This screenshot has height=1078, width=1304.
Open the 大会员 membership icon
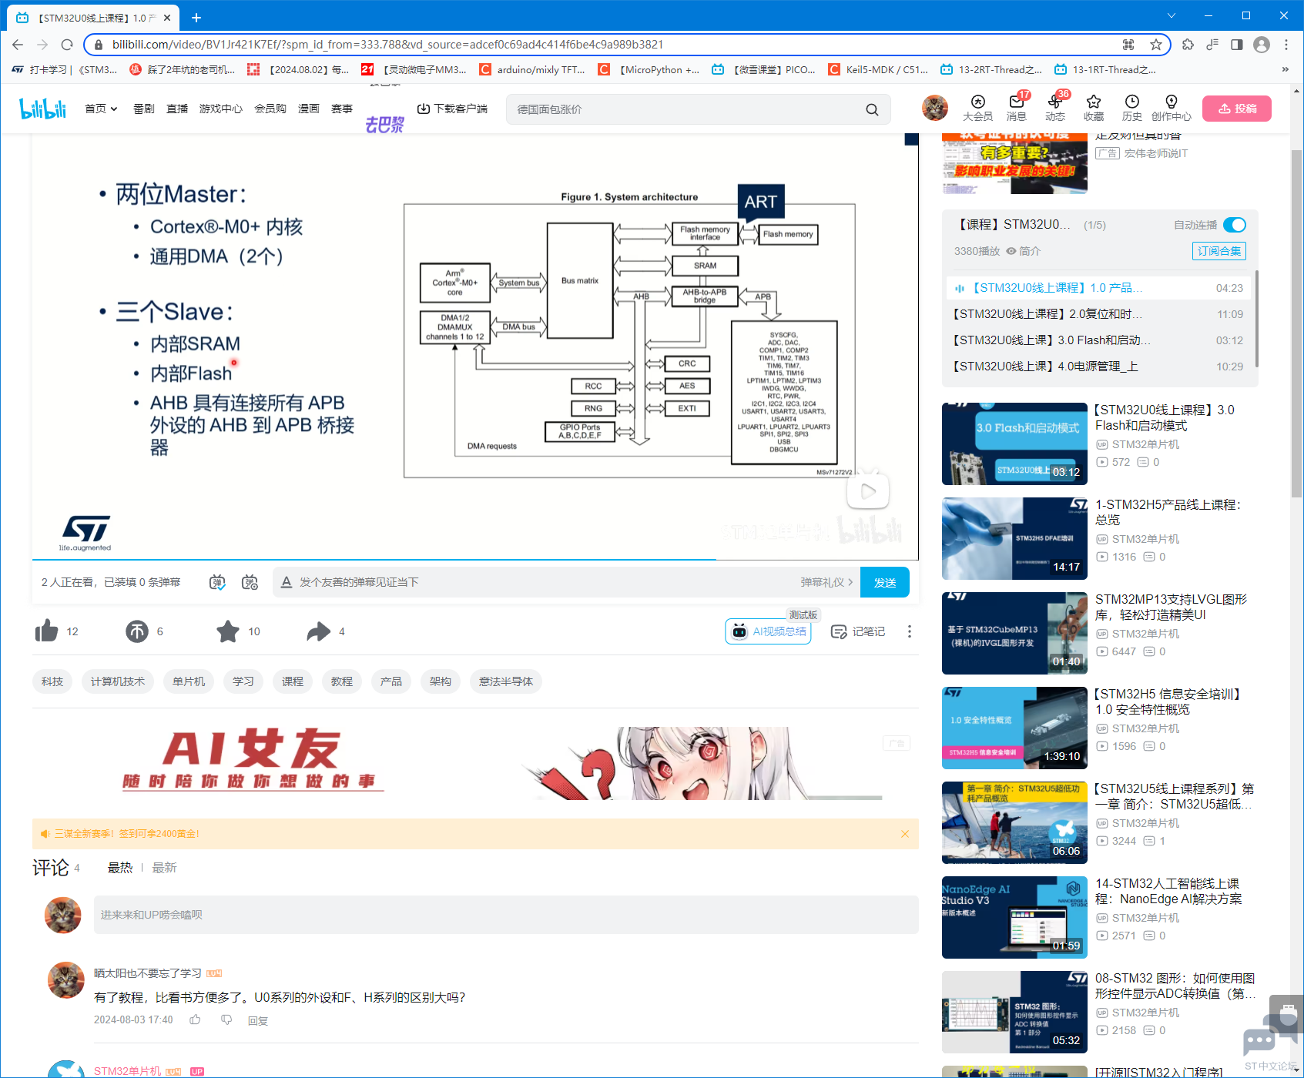tap(977, 108)
